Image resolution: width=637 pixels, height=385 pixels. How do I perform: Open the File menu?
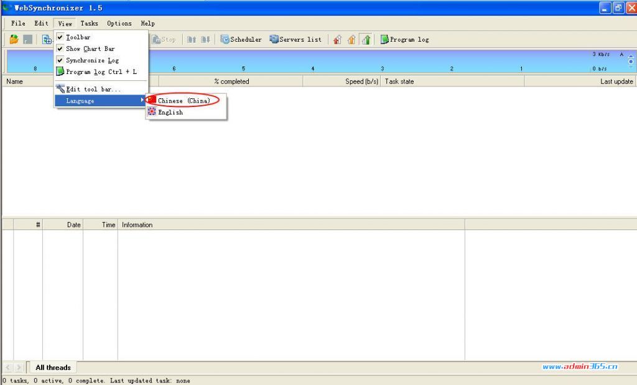[x=18, y=23]
